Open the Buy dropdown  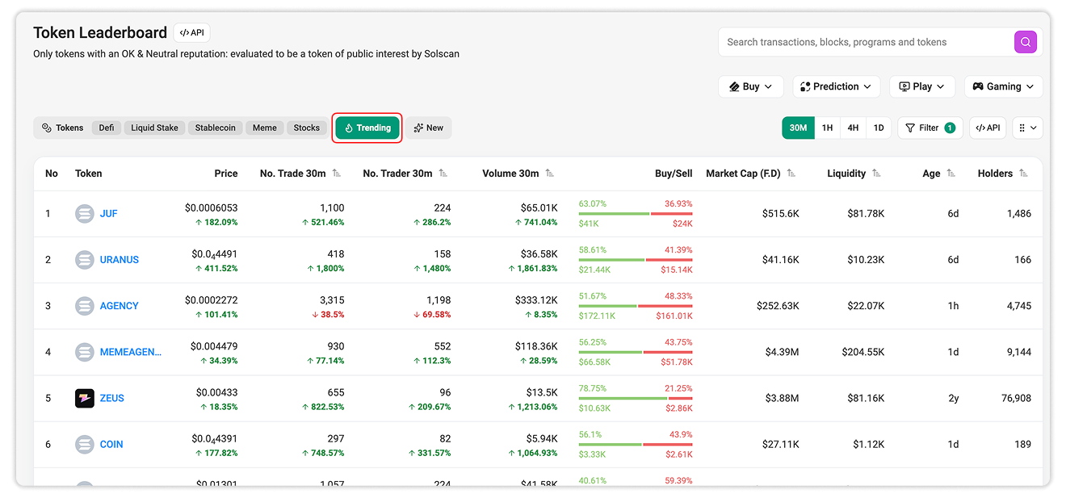point(750,86)
